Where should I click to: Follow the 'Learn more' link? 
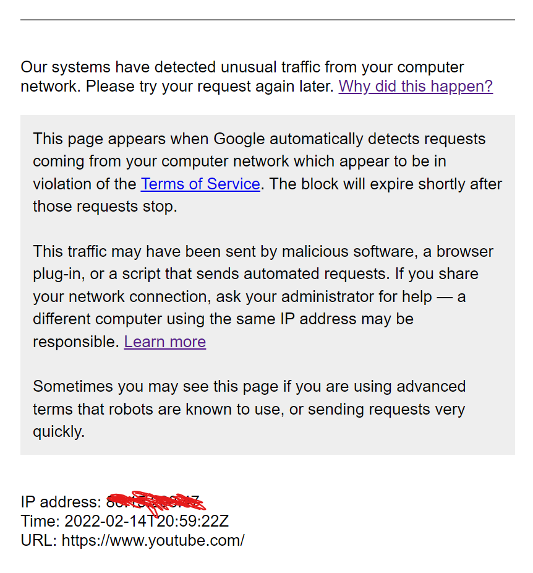click(165, 342)
